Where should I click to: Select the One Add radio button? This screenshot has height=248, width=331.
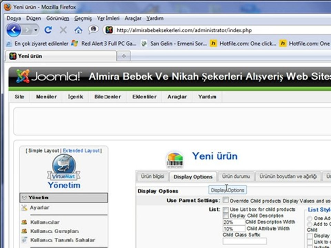[x=310, y=218]
